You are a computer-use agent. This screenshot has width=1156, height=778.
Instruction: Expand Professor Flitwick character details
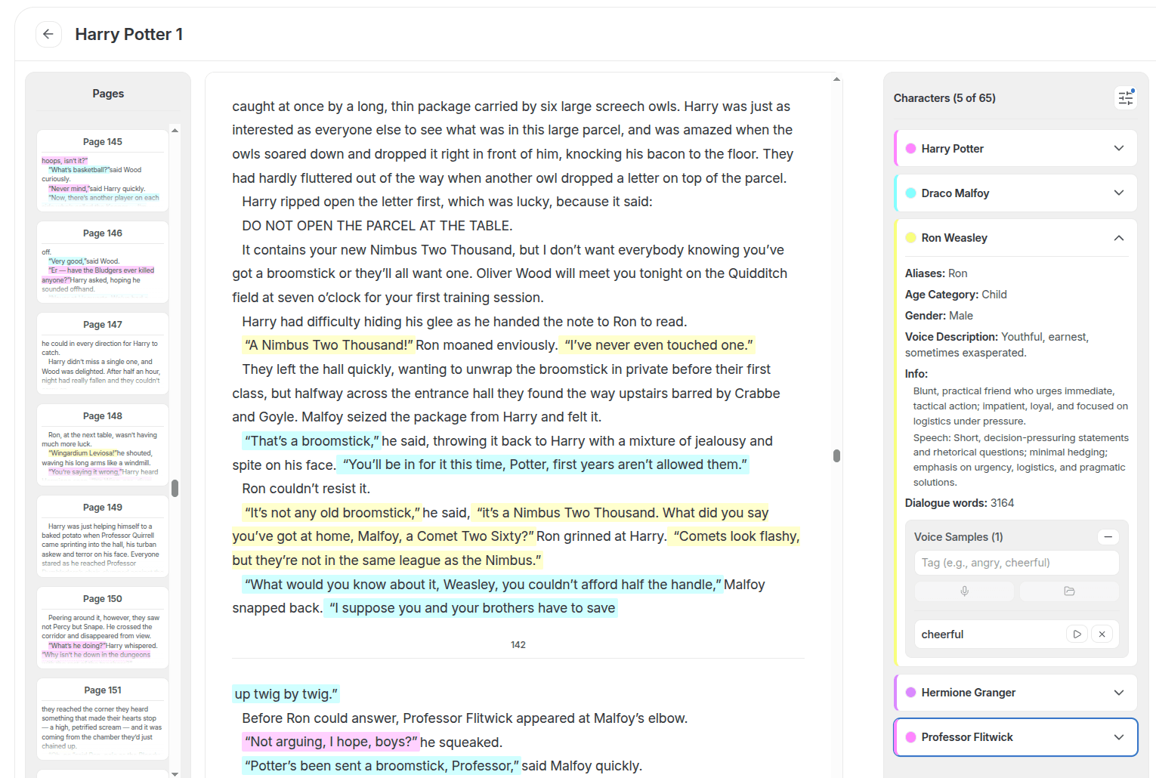tap(1118, 736)
